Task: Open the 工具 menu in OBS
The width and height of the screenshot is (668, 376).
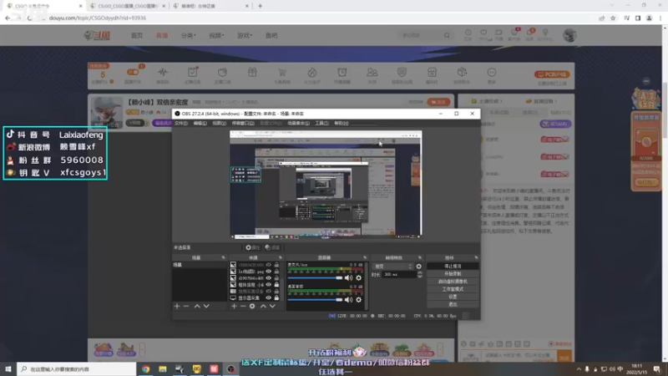Action: pos(321,123)
